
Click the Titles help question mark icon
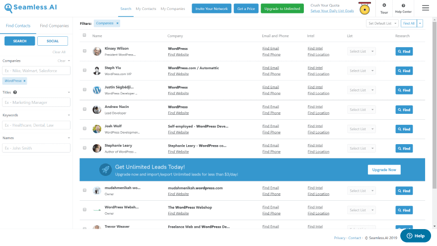(15, 92)
